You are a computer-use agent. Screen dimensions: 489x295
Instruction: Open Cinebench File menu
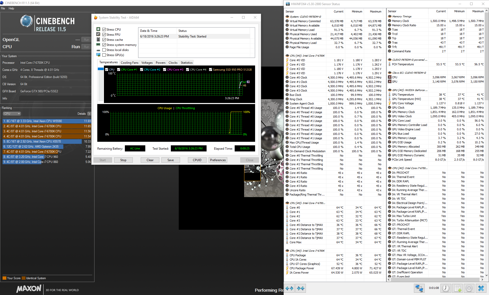[3, 8]
